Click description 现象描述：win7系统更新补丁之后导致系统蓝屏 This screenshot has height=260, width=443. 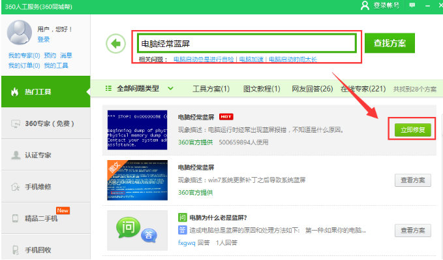click(242, 180)
